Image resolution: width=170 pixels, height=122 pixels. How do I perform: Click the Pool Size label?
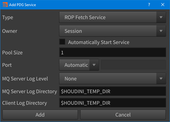point(12,53)
